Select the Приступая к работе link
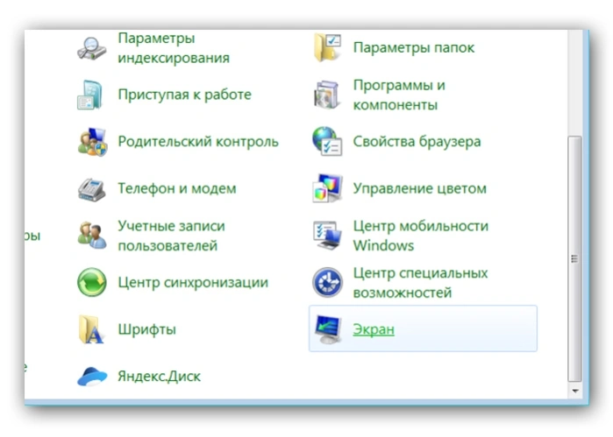Viewport: 613px width, 437px height. click(x=184, y=95)
